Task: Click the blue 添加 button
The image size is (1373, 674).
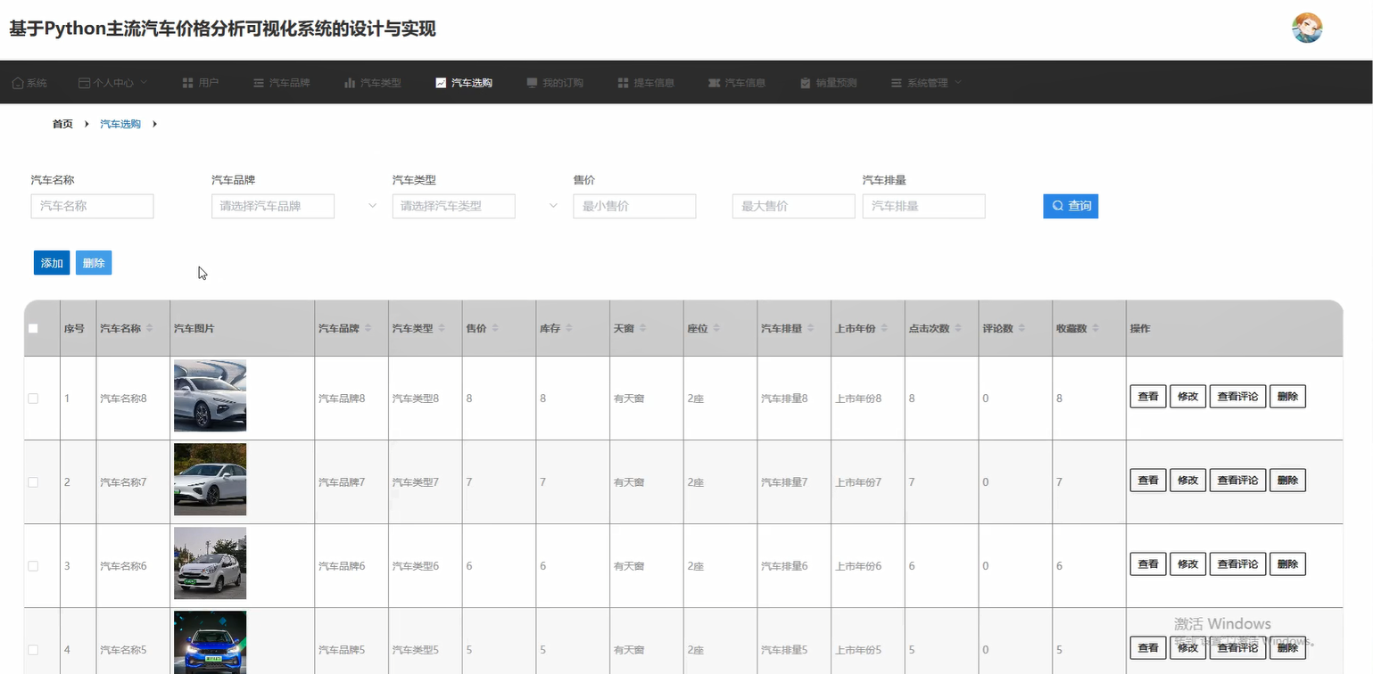Action: coord(52,263)
